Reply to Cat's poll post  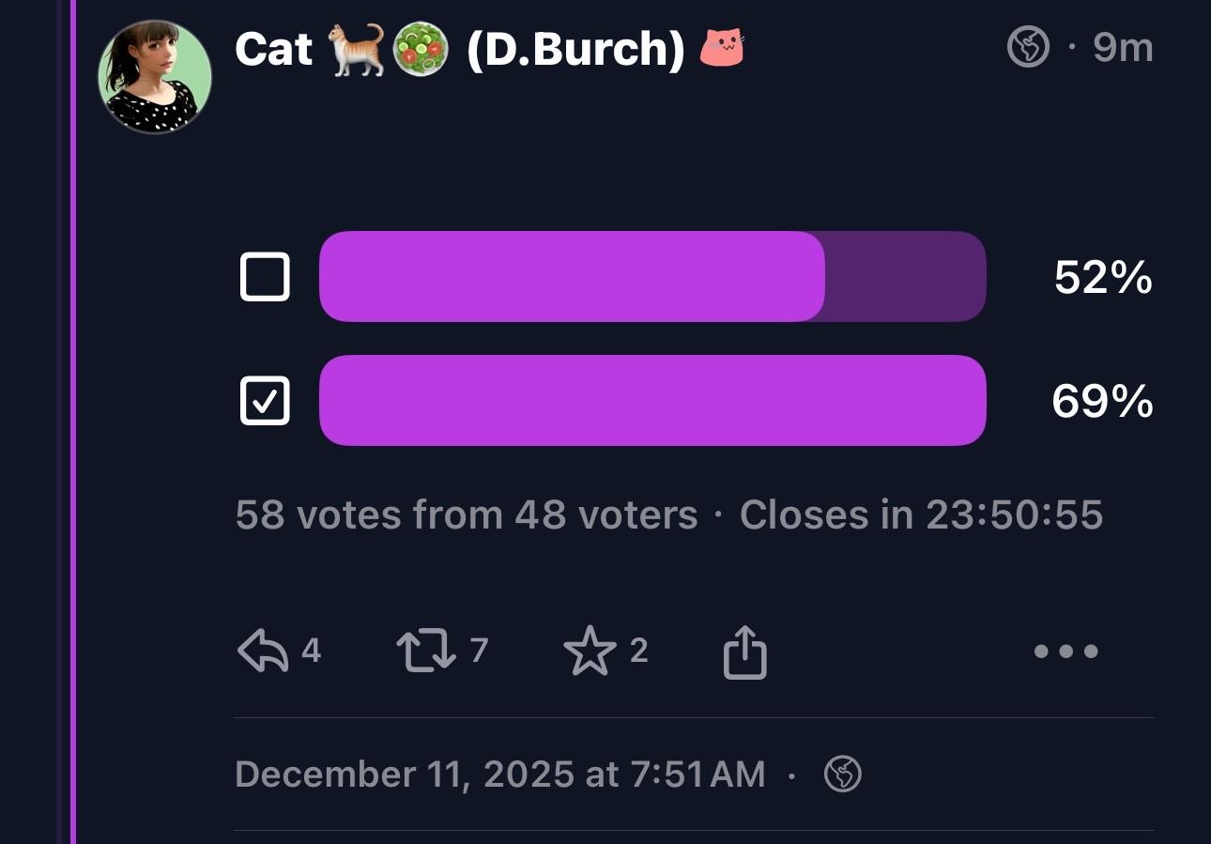click(264, 651)
